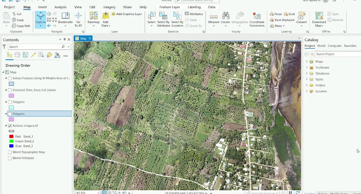Open the Labeling More dropdown
This screenshot has height=194, width=361.
277,26
